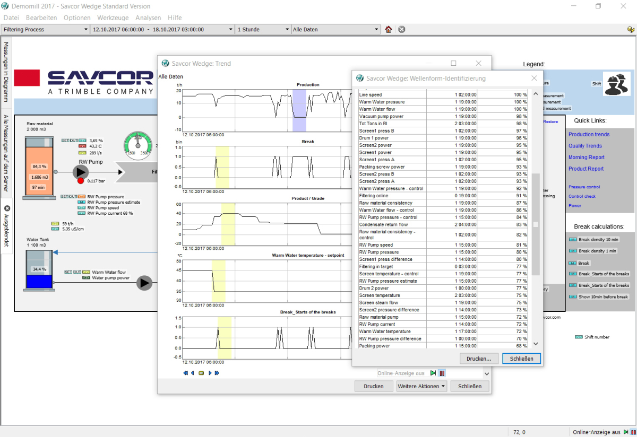Open the Product Report quick link
The width and height of the screenshot is (637, 437).
[x=586, y=169]
